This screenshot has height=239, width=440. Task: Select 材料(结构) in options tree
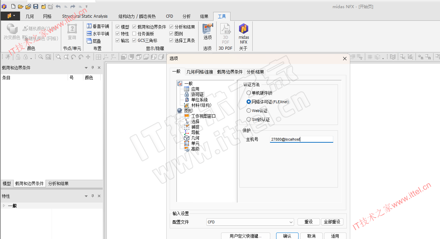pyautogui.click(x=201, y=105)
